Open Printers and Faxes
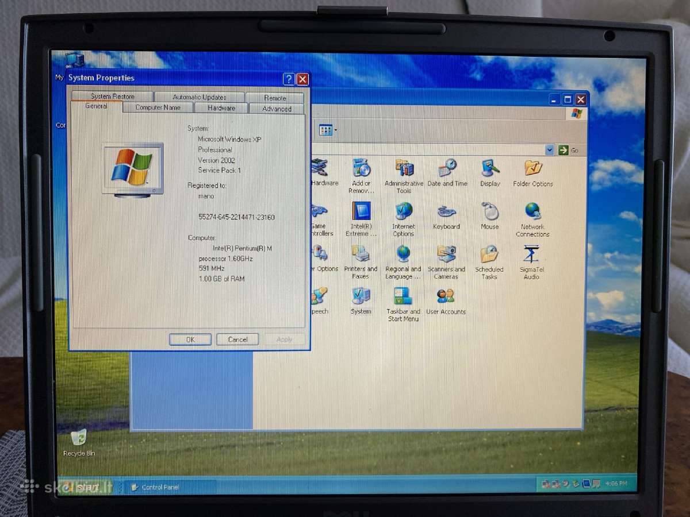 click(361, 261)
